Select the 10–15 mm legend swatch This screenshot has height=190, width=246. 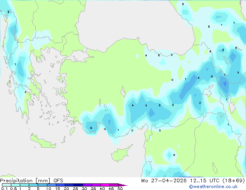[51, 185]
